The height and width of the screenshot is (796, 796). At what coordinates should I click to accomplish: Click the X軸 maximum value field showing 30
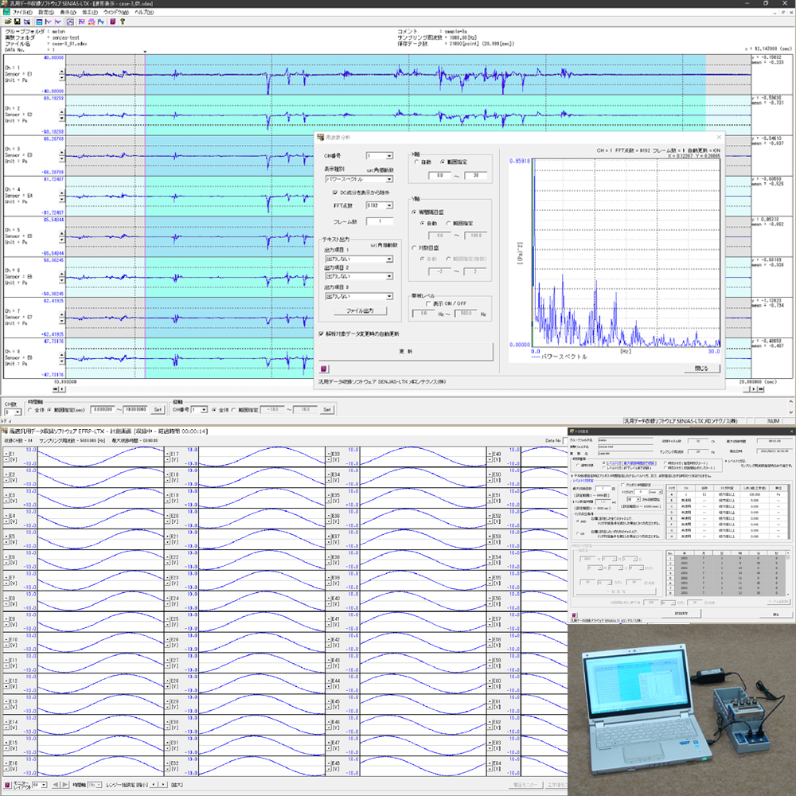pyautogui.click(x=476, y=176)
